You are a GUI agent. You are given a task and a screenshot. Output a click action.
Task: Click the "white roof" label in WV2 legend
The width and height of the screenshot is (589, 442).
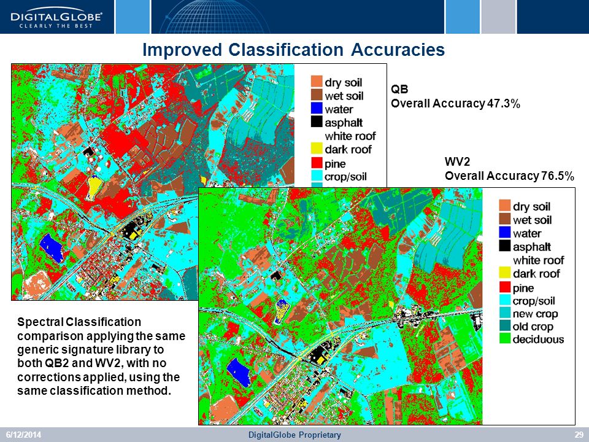click(x=539, y=260)
